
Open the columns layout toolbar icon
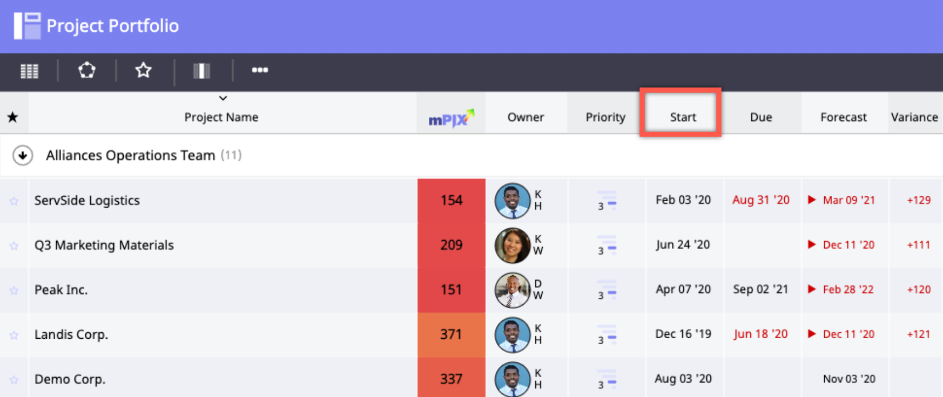(201, 71)
